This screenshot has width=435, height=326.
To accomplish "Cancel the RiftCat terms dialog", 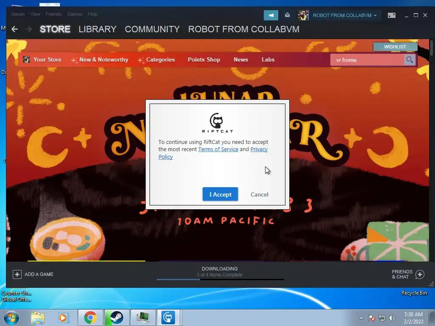I will (260, 194).
